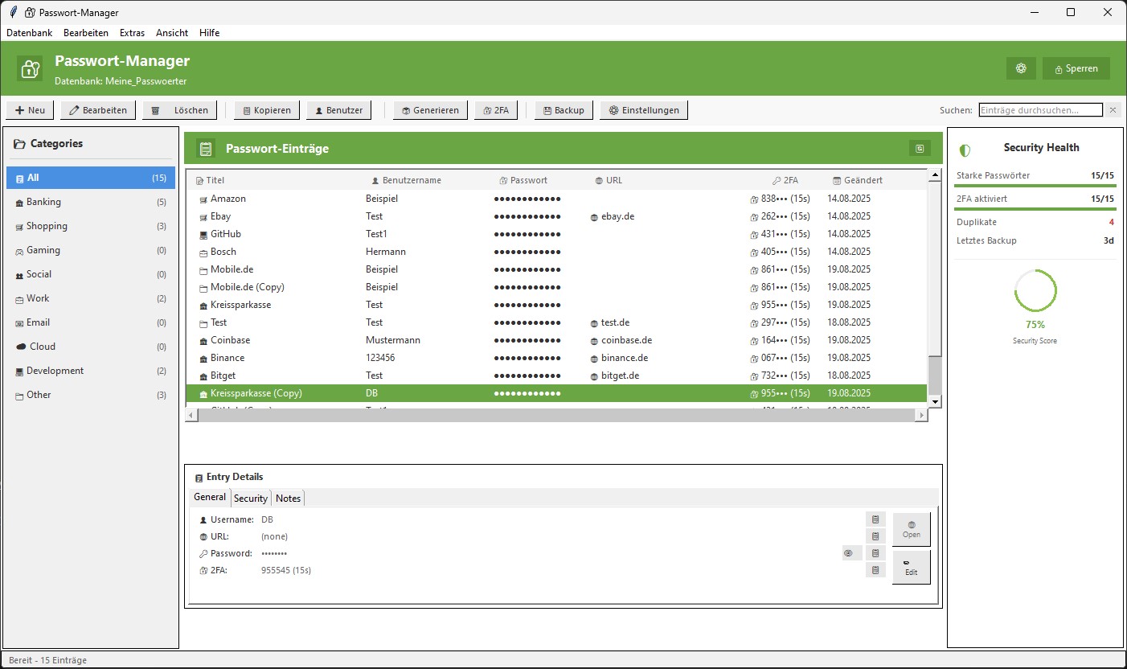This screenshot has height=669, width=1127.
Task: Select the 2FA toolbar function
Action: [x=496, y=110]
